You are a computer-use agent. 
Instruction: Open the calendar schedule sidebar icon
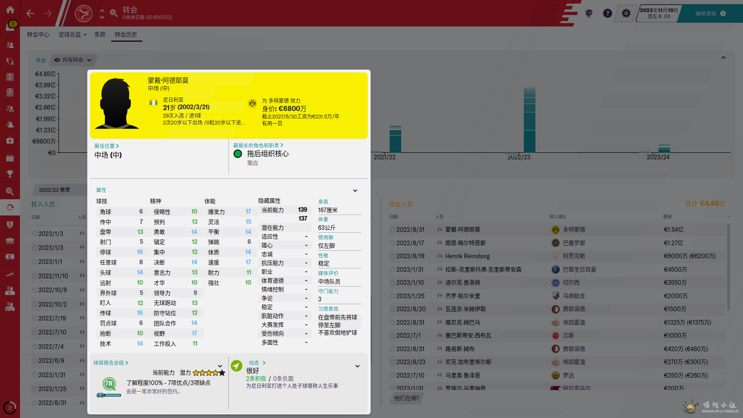[x=10, y=158]
